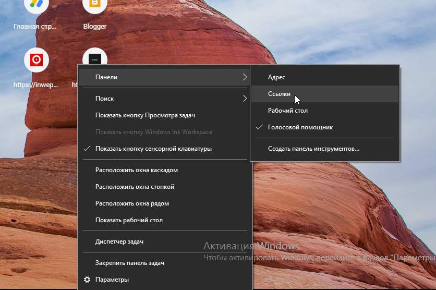Open the black-square desktop shortcut icon

[x=95, y=57]
